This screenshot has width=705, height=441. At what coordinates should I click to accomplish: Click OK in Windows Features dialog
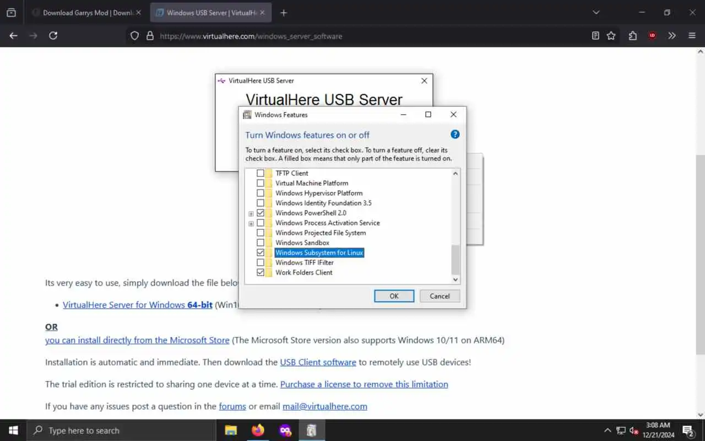point(394,296)
